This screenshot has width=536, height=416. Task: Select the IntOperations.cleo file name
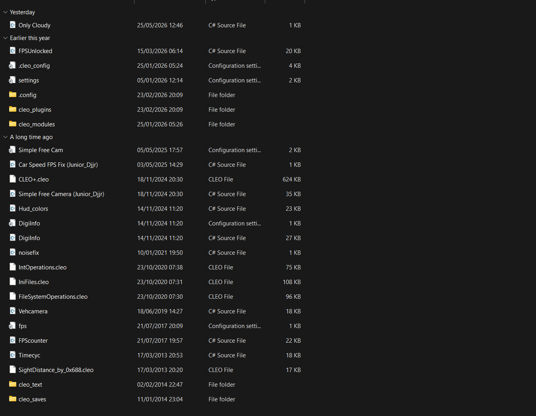coord(42,267)
